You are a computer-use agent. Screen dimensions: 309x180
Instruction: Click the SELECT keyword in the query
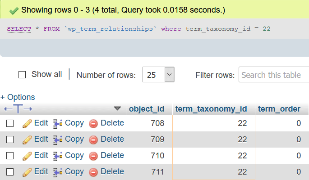point(19,29)
